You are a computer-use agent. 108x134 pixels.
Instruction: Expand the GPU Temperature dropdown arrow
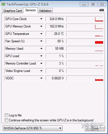[41, 34]
